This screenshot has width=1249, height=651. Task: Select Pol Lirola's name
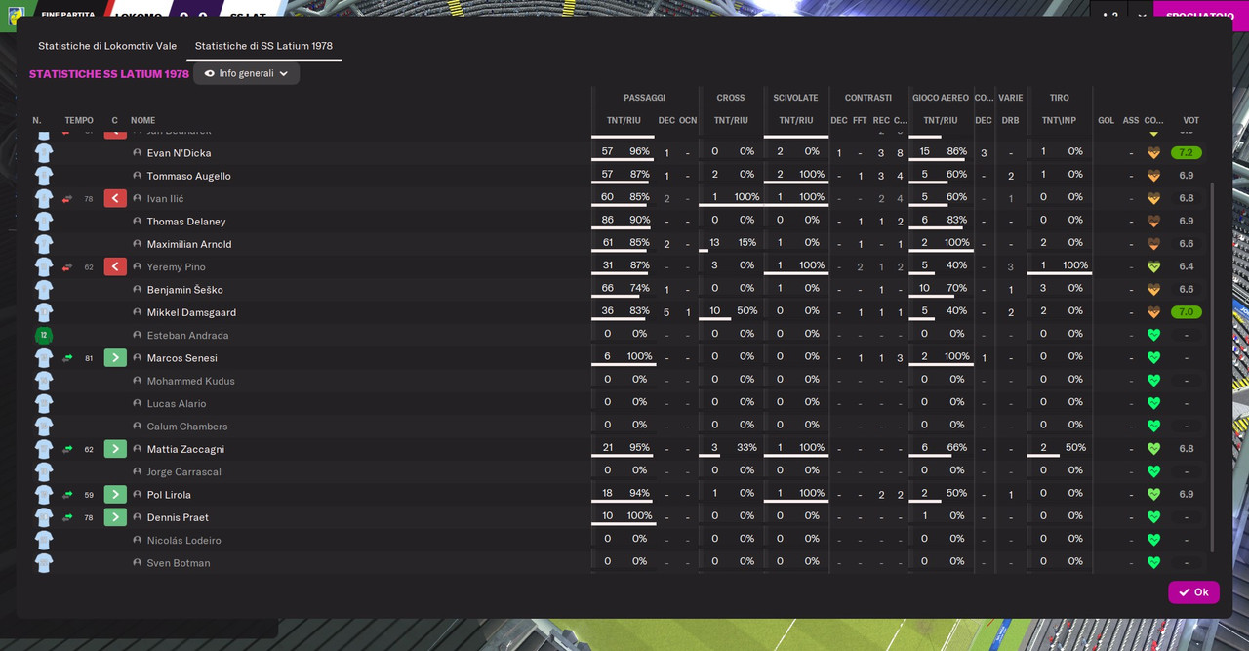point(169,495)
